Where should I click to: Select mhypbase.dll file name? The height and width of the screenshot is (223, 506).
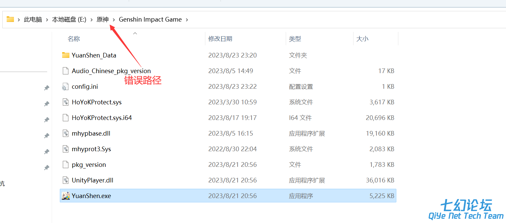(x=91, y=134)
